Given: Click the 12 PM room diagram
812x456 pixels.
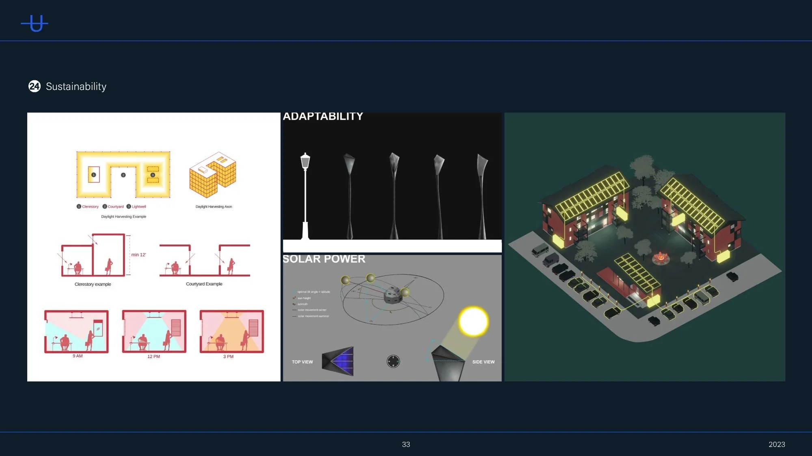Looking at the screenshot, I should [154, 332].
